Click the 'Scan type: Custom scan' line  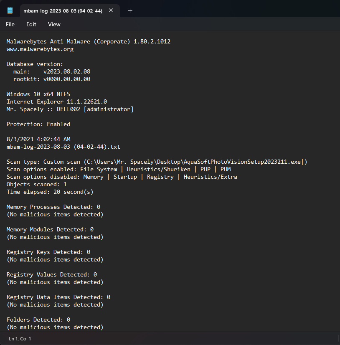157,162
